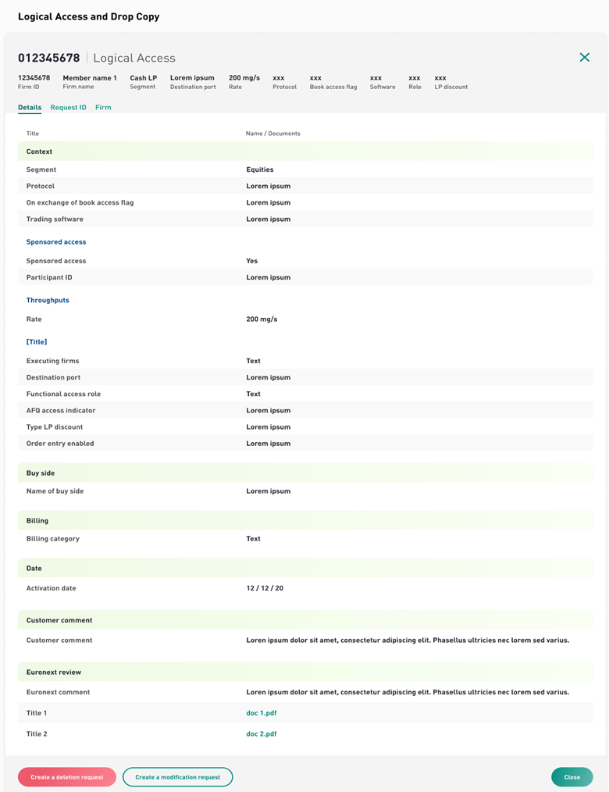This screenshot has width=609, height=792.
Task: Click the Executing firms row label
Action: coord(52,361)
